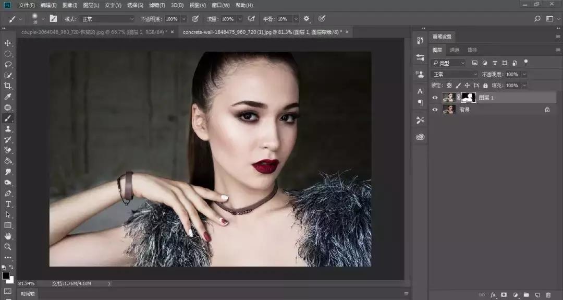Click the add layer mask icon
The height and width of the screenshot is (300, 563).
[504, 295]
